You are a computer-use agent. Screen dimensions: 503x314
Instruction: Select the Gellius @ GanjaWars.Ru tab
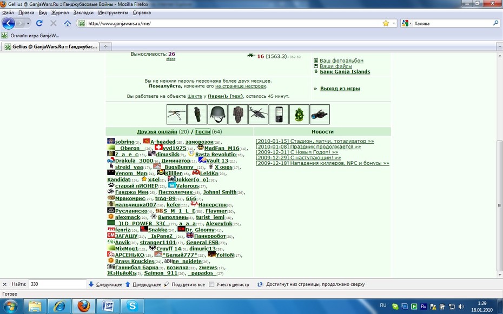pos(50,46)
